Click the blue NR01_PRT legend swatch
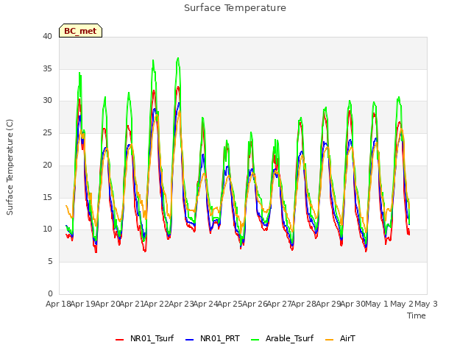Viewport: 471px width, 353px height. pos(190,340)
